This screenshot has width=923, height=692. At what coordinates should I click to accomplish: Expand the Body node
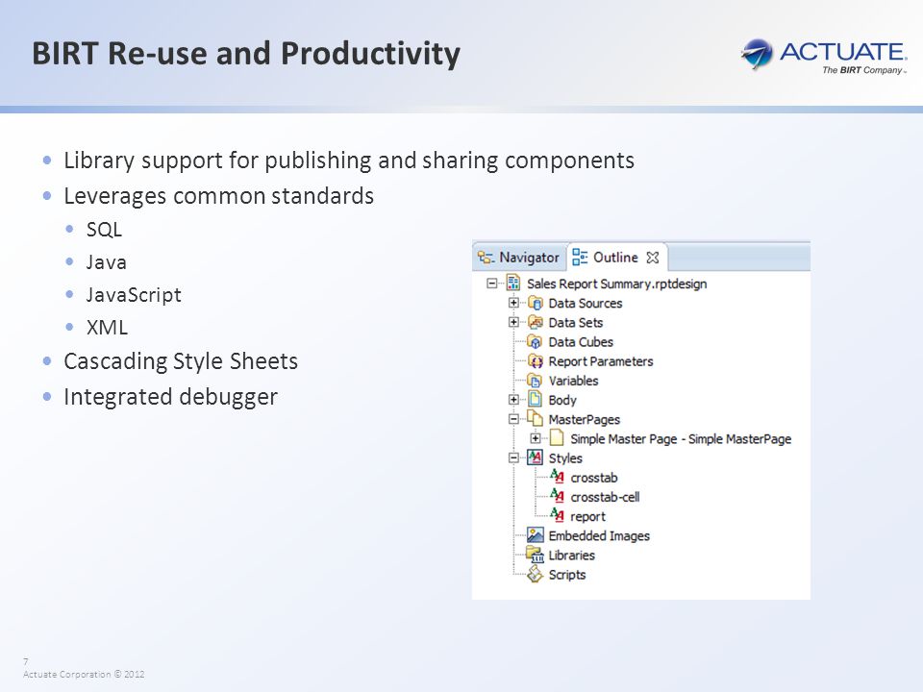point(513,400)
